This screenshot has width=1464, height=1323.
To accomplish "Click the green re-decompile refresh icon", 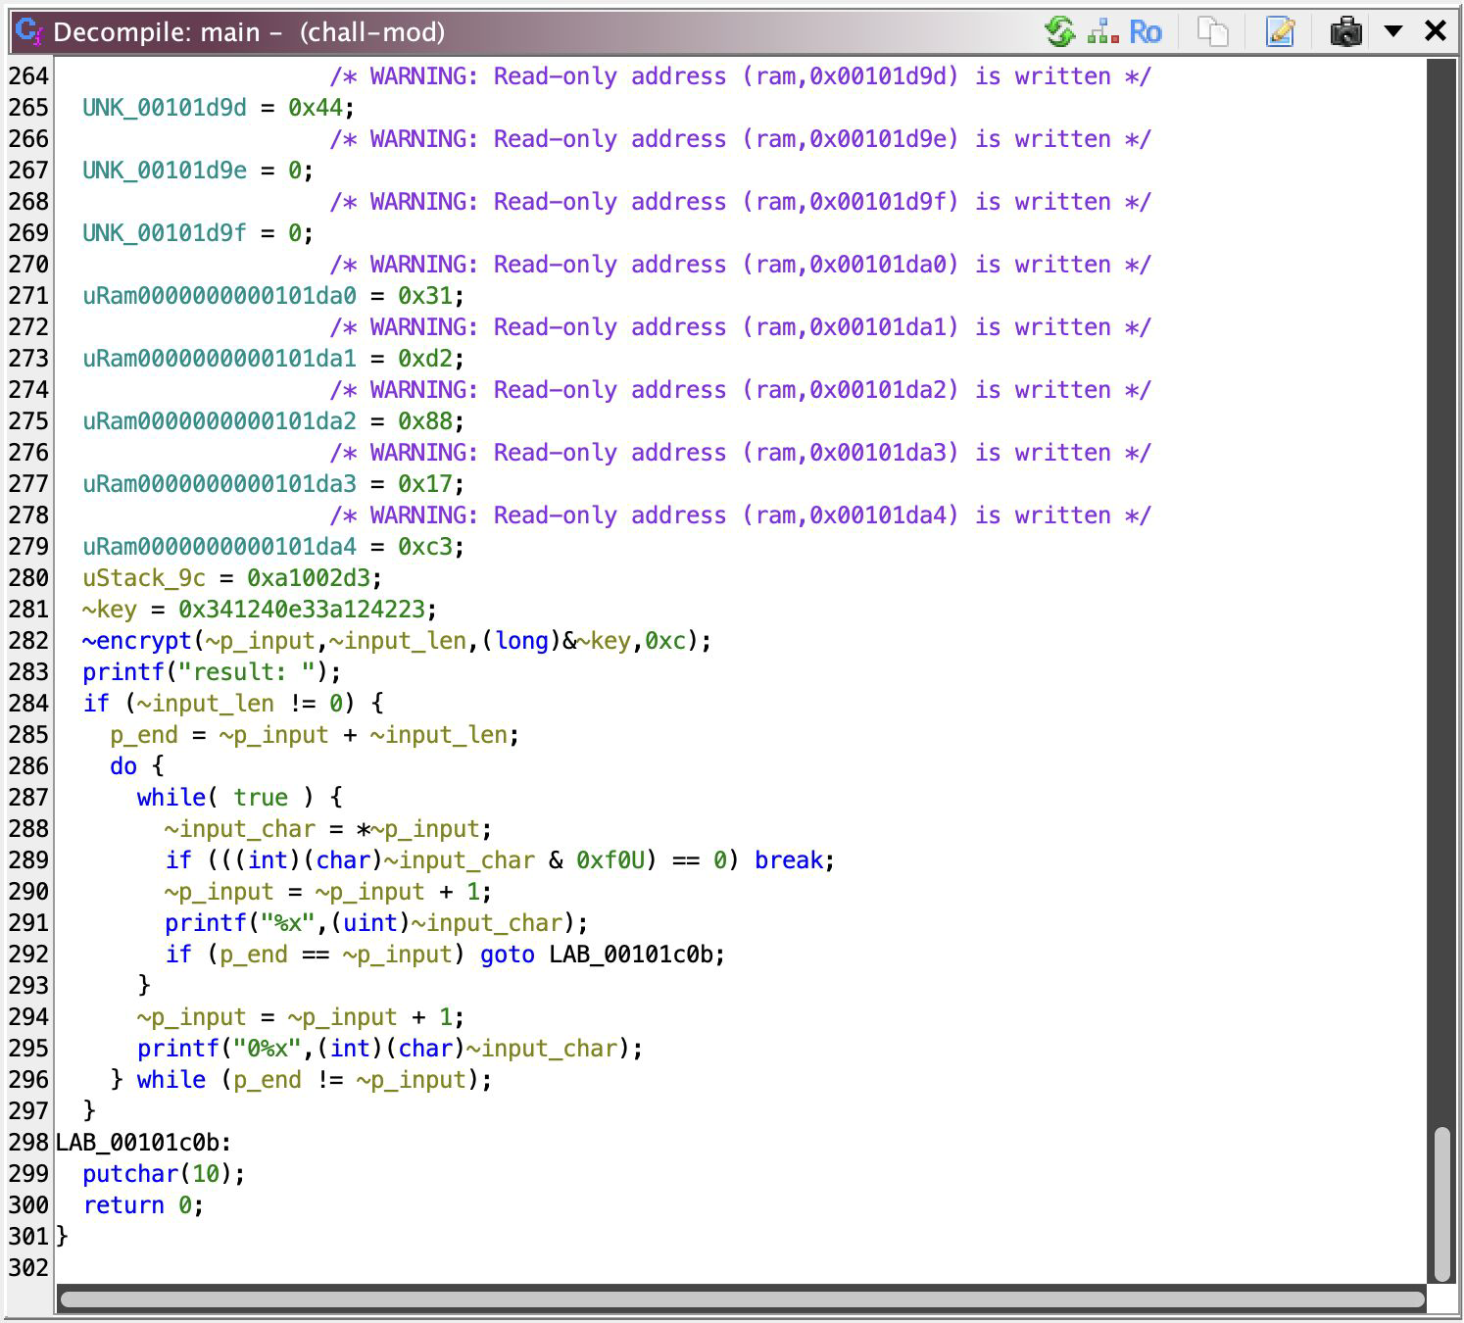I will (x=1059, y=31).
